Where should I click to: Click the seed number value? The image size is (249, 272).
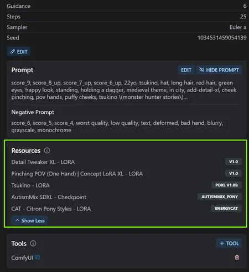pos(222,38)
